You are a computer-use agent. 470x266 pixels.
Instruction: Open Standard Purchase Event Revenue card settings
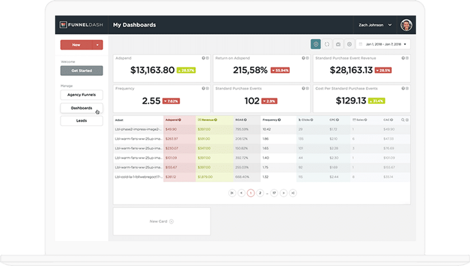[407, 58]
